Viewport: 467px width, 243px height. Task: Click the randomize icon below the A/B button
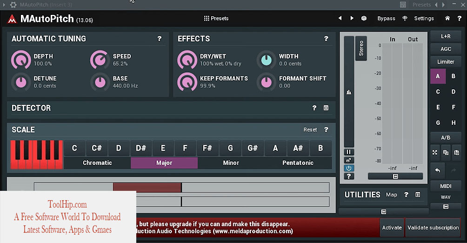435,152
